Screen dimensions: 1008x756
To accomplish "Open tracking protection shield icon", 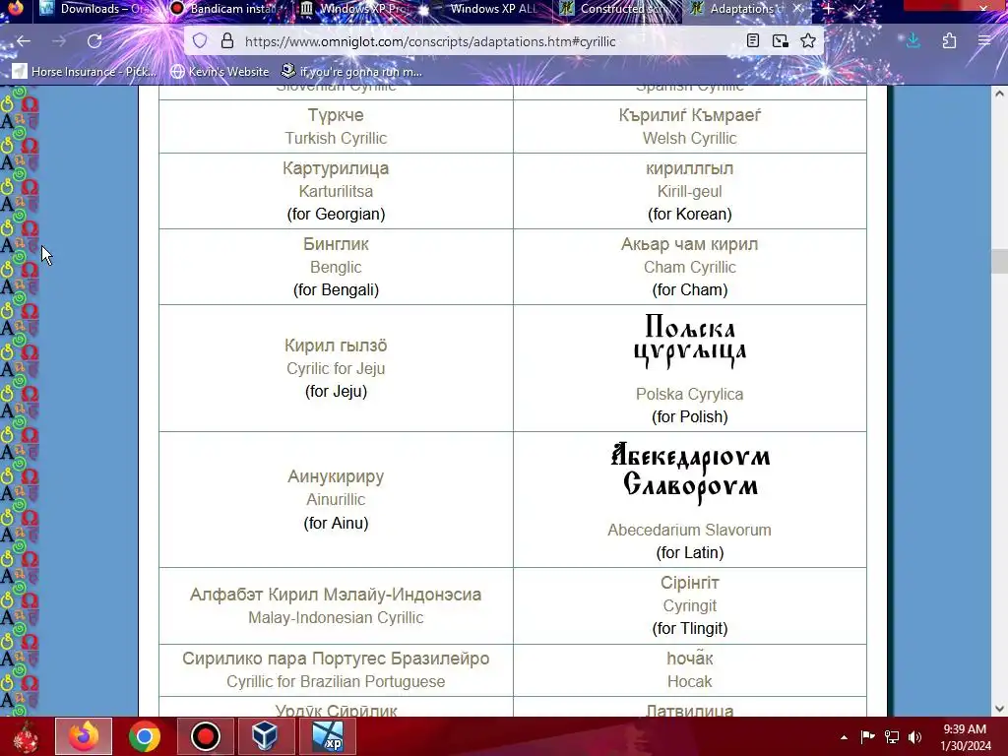I will point(200,41).
